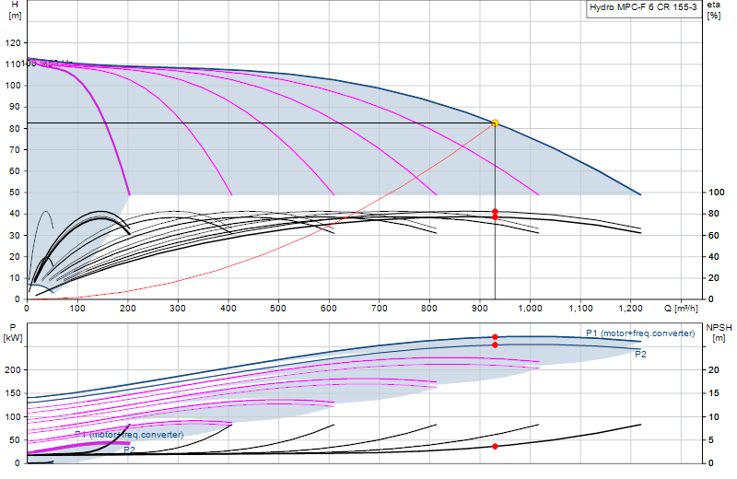Click the 500 tick on the Q axis

pyautogui.click(x=278, y=309)
